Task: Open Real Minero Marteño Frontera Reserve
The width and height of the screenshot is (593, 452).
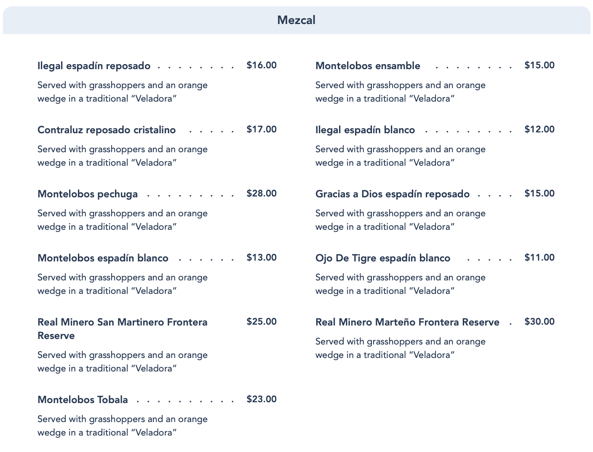Action: click(407, 322)
